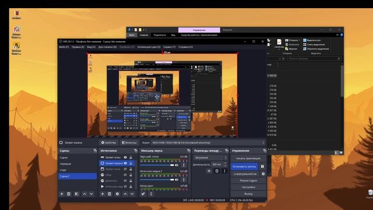Adjust Источник медиа 2 volume slider
The height and width of the screenshot is (210, 373).
coord(157,180)
